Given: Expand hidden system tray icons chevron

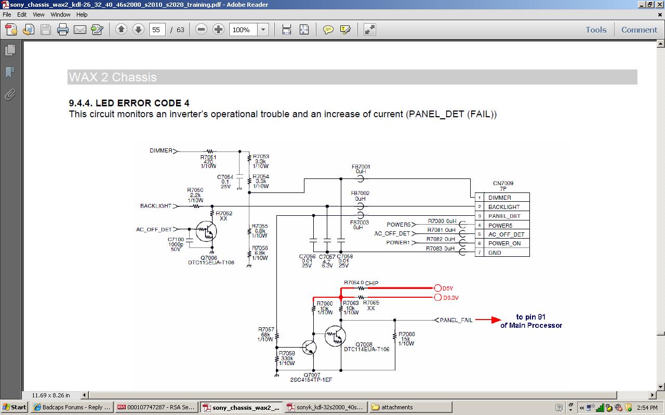Looking at the screenshot, I should pos(582,407).
